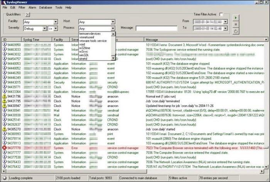Sort by the Facility column header
This screenshot has width=270, height=182.
pos(61,40)
